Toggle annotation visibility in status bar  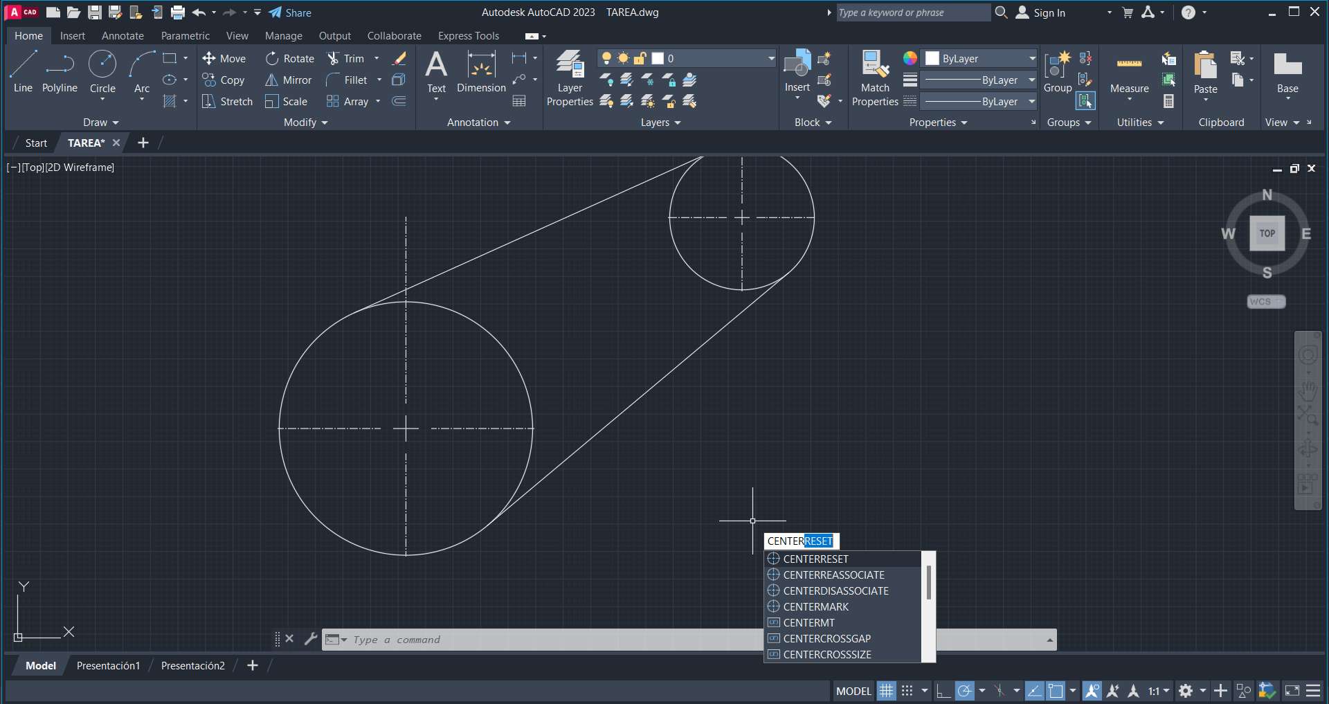(1092, 691)
